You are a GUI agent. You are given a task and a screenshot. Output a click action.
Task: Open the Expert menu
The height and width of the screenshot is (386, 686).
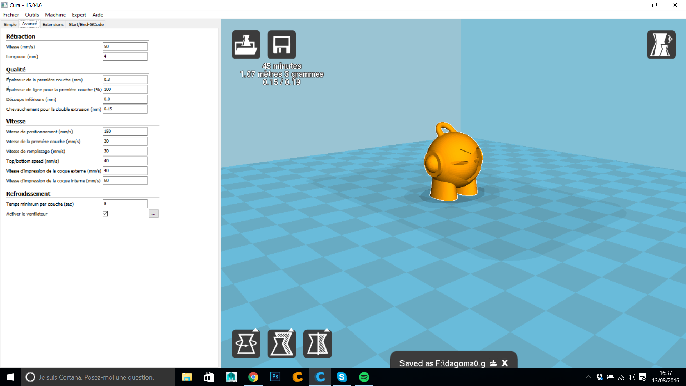(79, 15)
